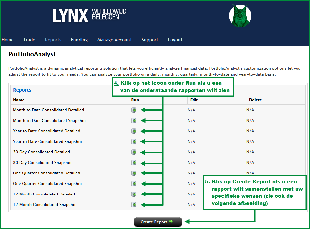
Task: Click Delete N/A for 30 Day Consolidated Snapshot
Action: (250, 163)
